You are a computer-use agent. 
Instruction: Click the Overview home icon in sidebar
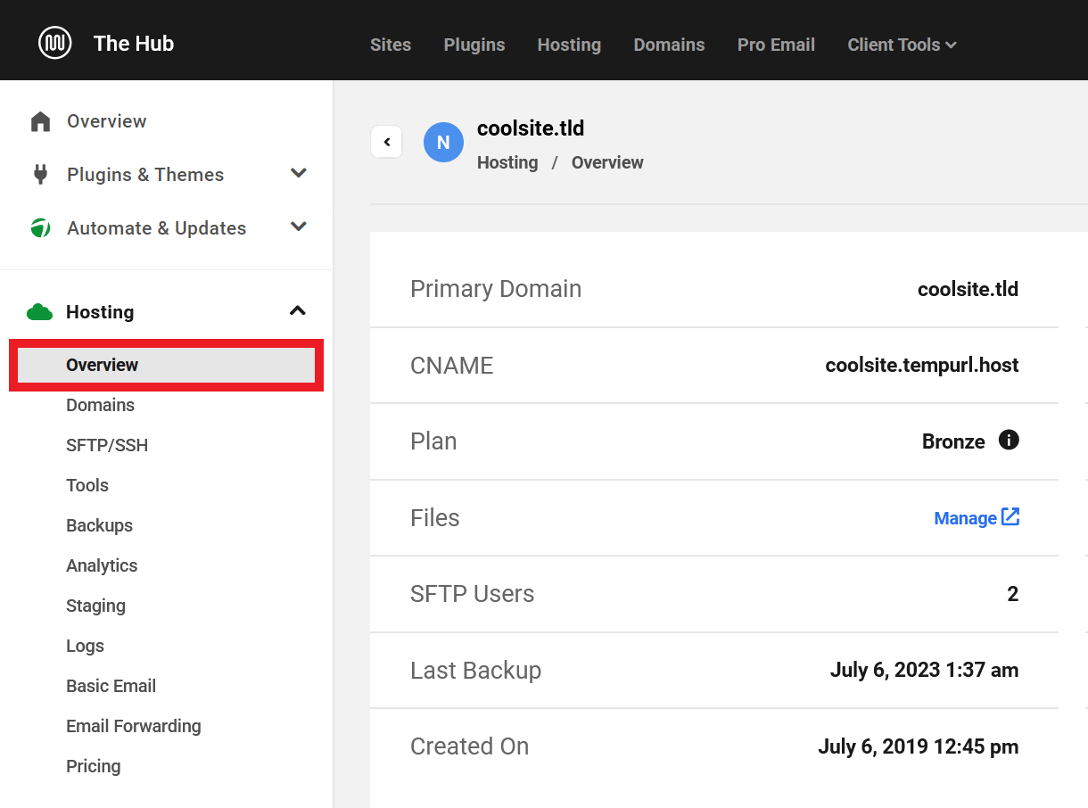pos(40,121)
